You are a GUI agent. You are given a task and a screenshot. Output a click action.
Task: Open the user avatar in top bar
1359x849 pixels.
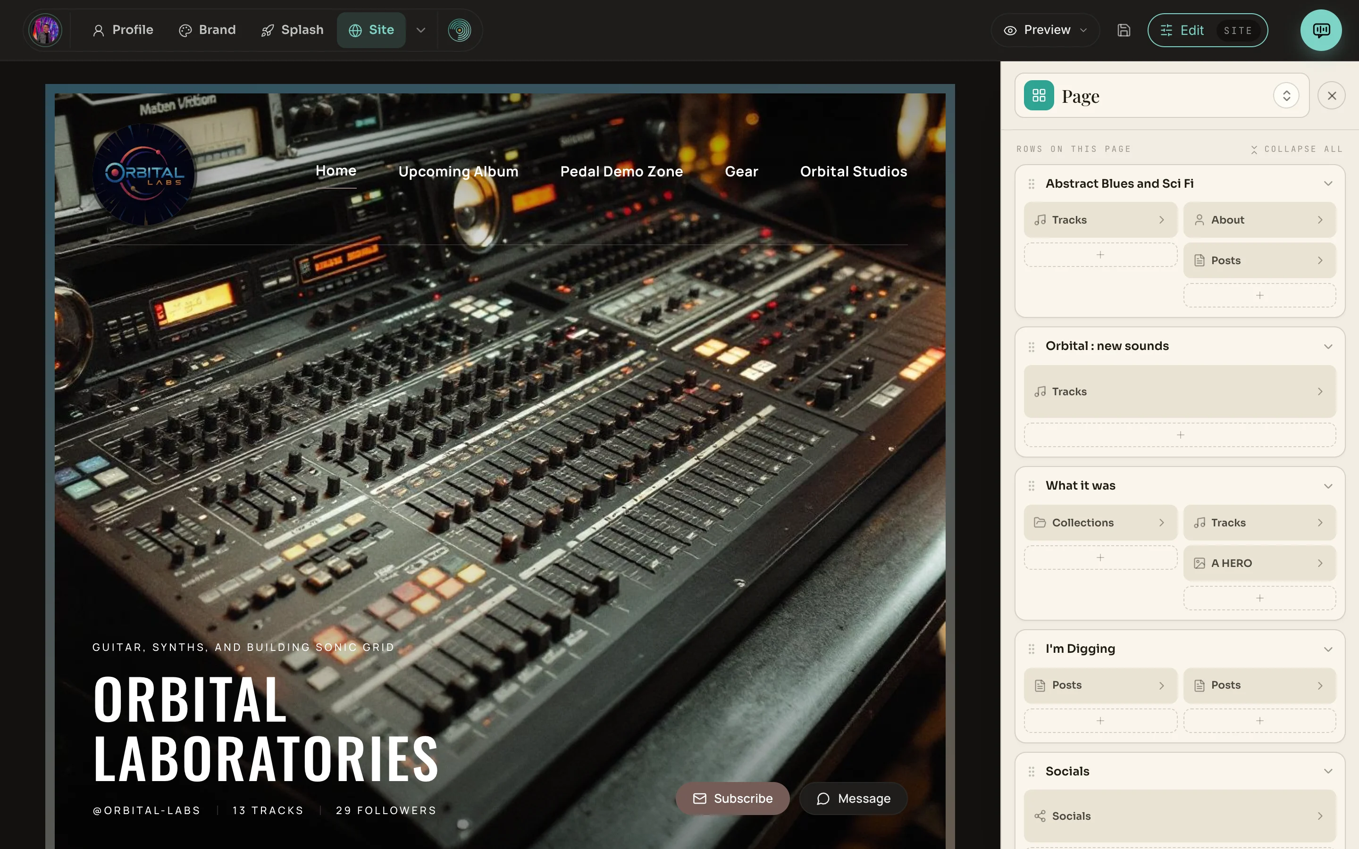coord(45,30)
